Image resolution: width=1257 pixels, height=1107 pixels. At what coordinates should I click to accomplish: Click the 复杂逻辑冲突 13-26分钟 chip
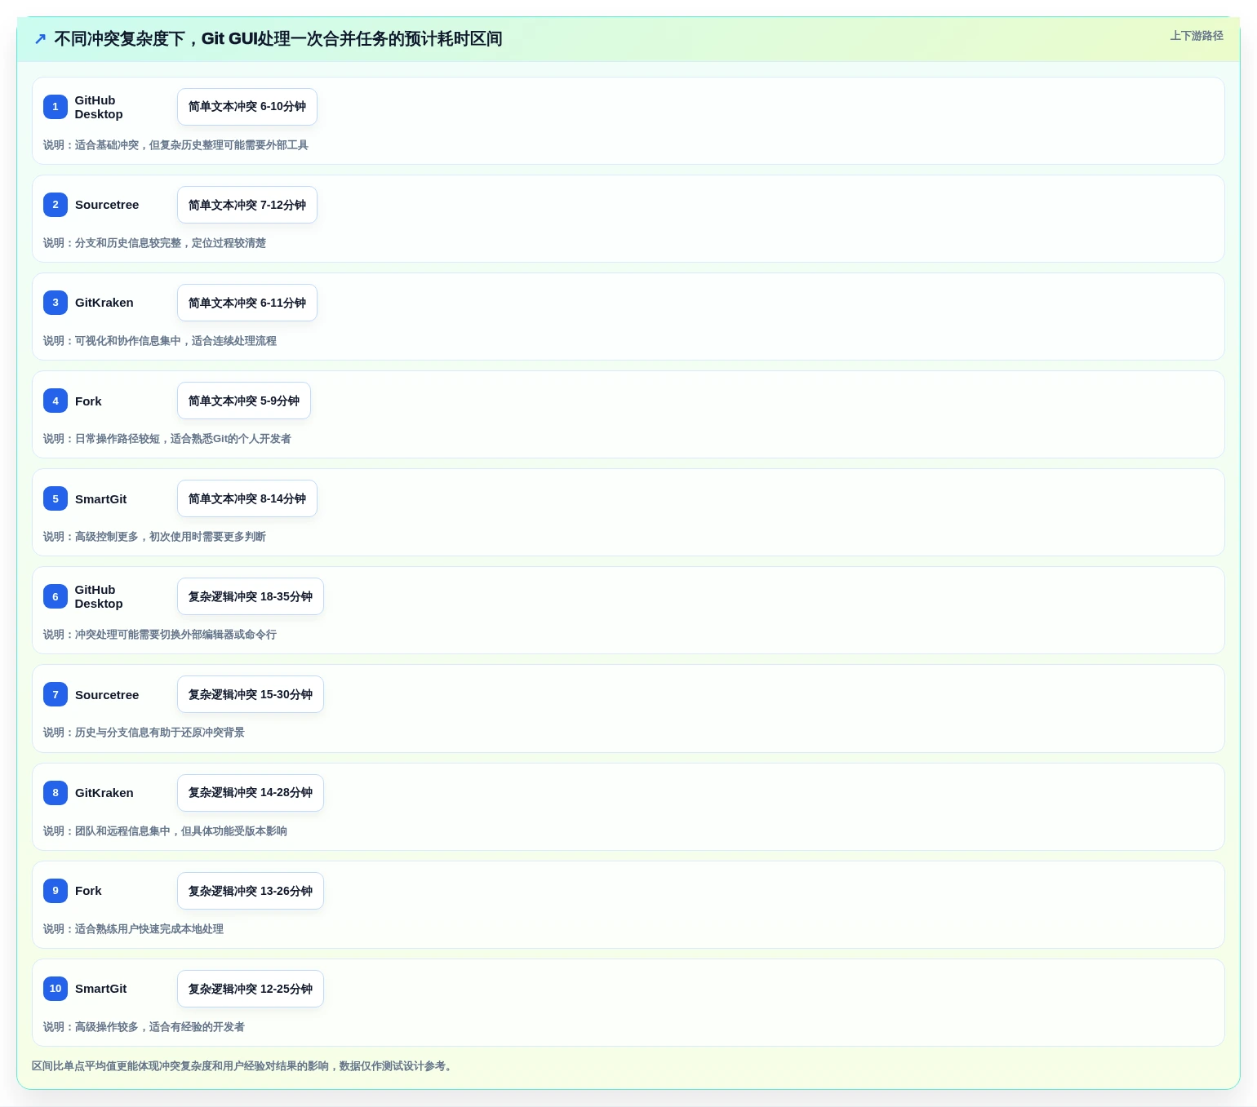251,891
